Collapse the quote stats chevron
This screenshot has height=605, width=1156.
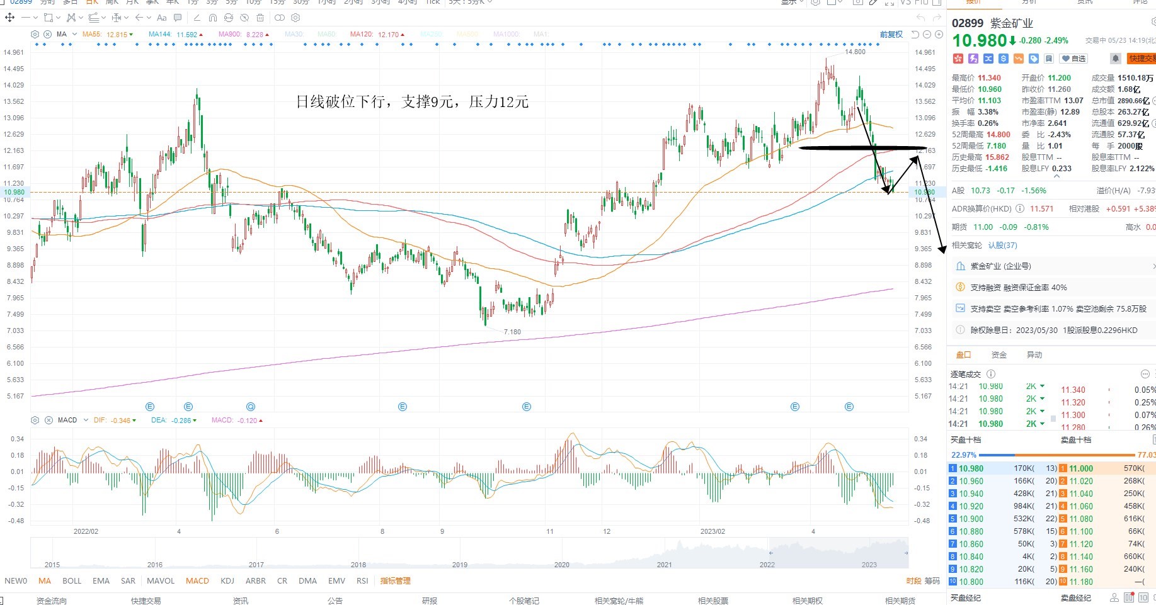pyautogui.click(x=1056, y=177)
